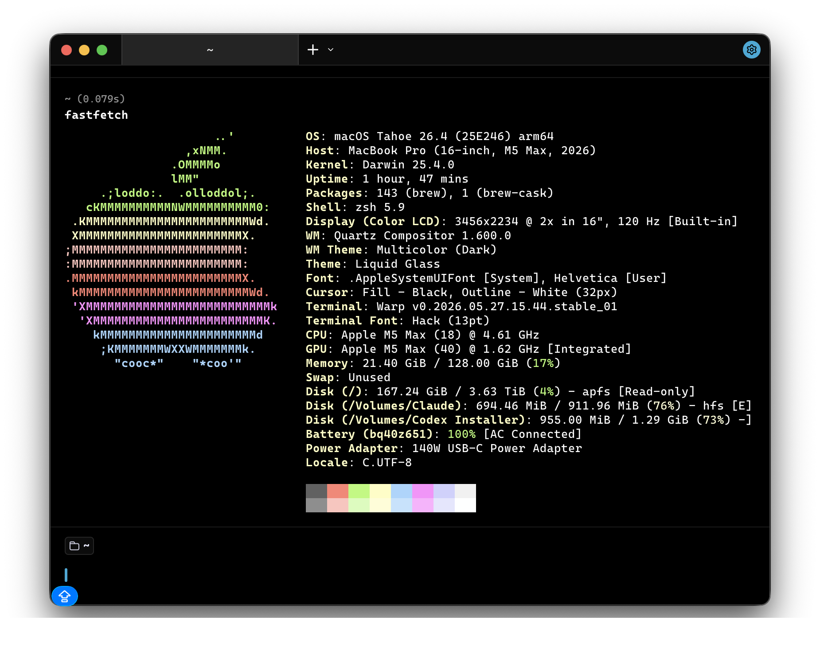Click Locale: C.UTF-8 line
Viewport: 820px width, 671px height.
click(x=359, y=463)
